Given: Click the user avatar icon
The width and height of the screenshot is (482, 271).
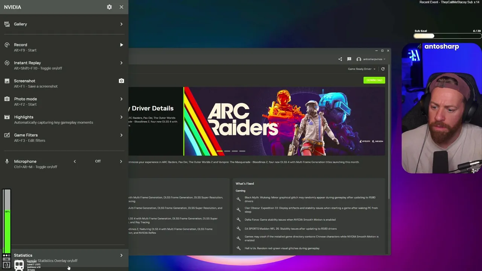Looking at the screenshot, I should 358,59.
